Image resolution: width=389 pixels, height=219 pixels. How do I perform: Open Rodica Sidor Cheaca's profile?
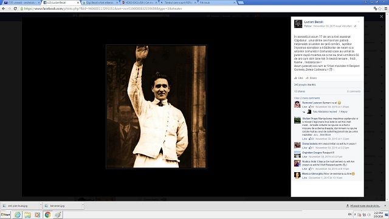click(314, 162)
